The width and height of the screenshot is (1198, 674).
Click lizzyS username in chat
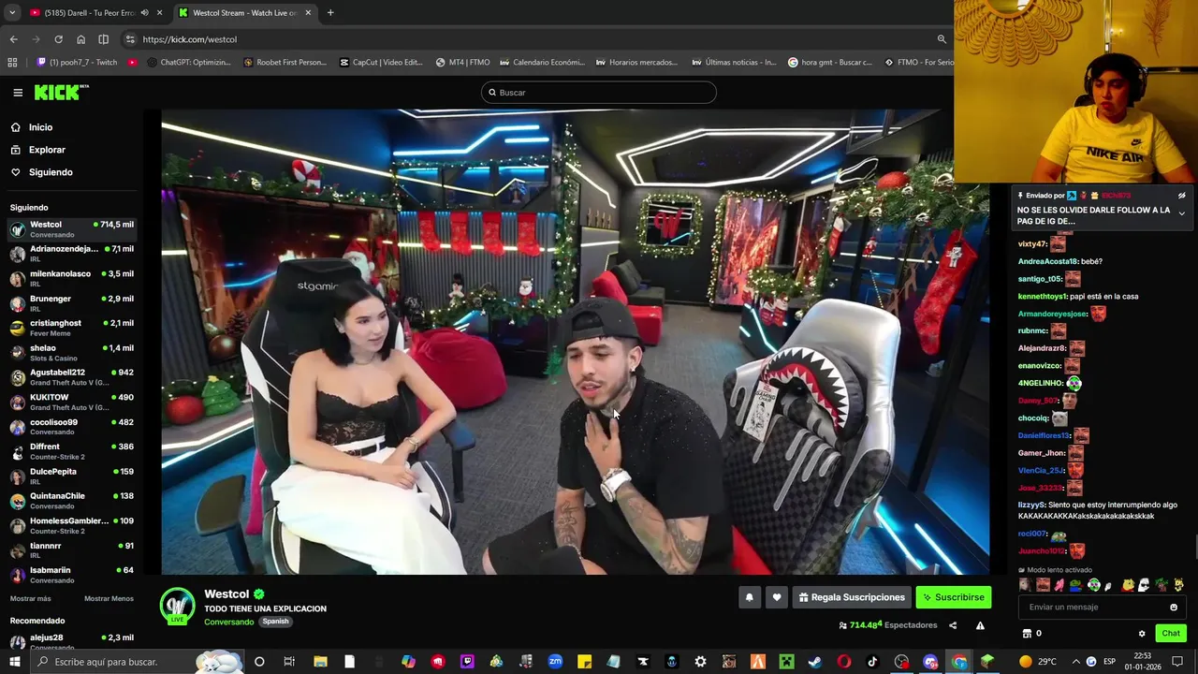pos(1030,505)
